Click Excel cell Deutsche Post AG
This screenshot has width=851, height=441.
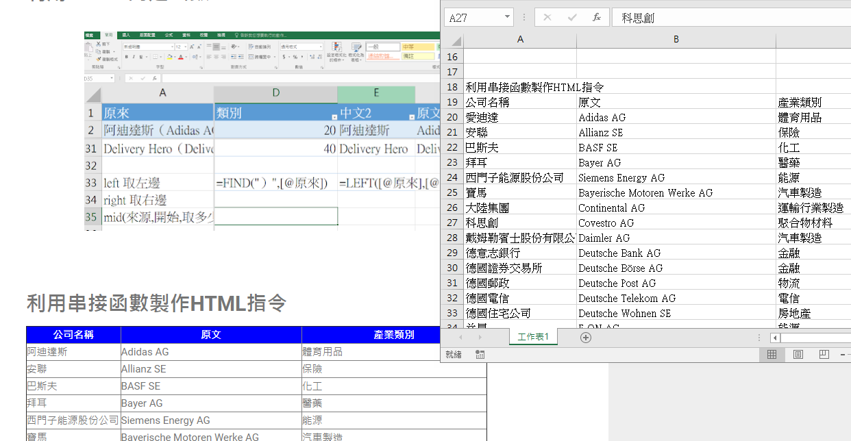point(676,283)
